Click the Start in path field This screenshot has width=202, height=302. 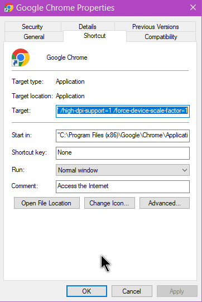123,136
